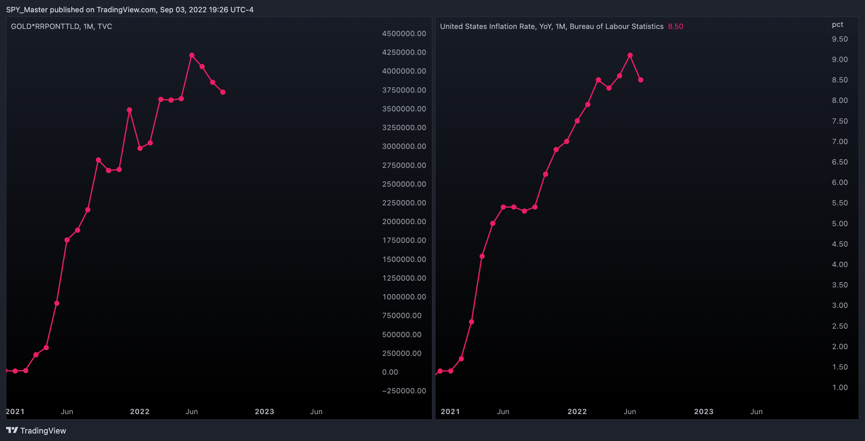Select the GOLD*RRPONTTLD, 1M, TVC chart title
This screenshot has width=865, height=441.
tap(61, 26)
